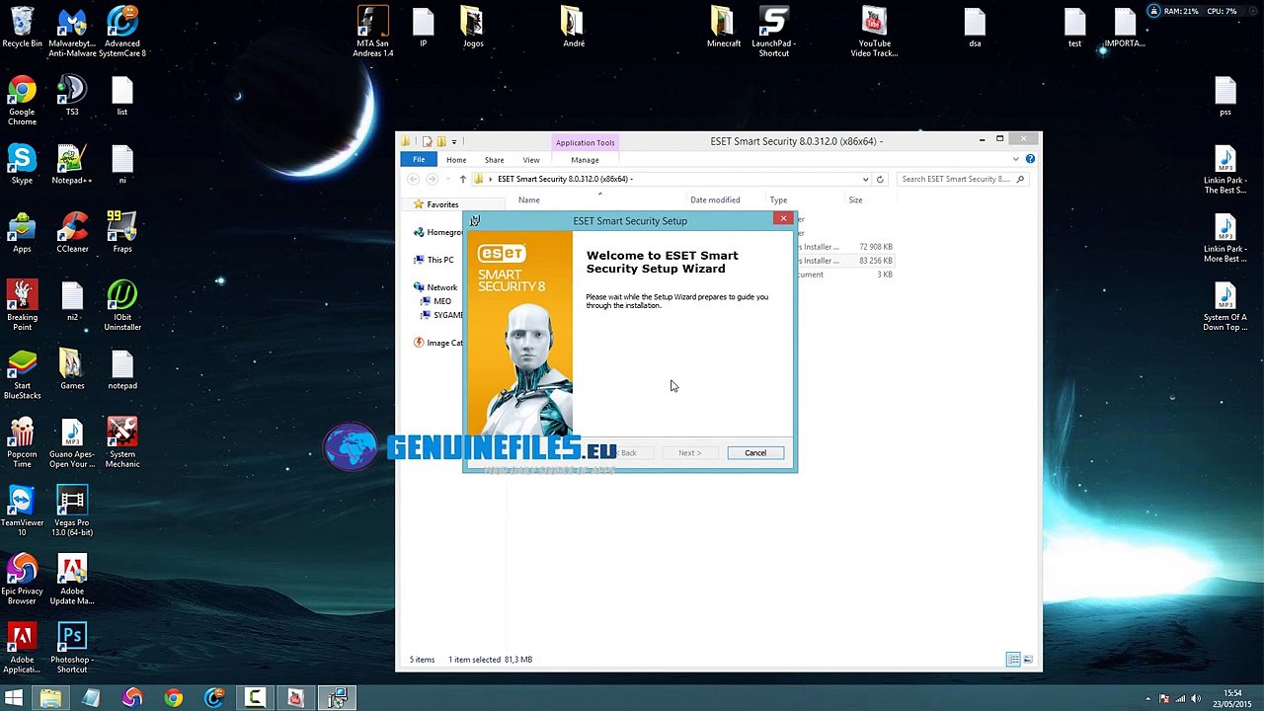Expand the Explorer ribbon chevron
The height and width of the screenshot is (711, 1264).
click(1015, 159)
